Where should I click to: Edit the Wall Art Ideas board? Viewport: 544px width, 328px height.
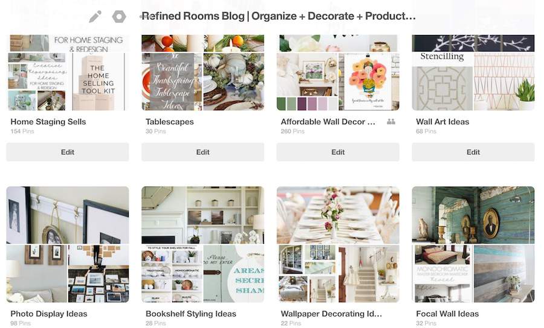[x=473, y=152]
